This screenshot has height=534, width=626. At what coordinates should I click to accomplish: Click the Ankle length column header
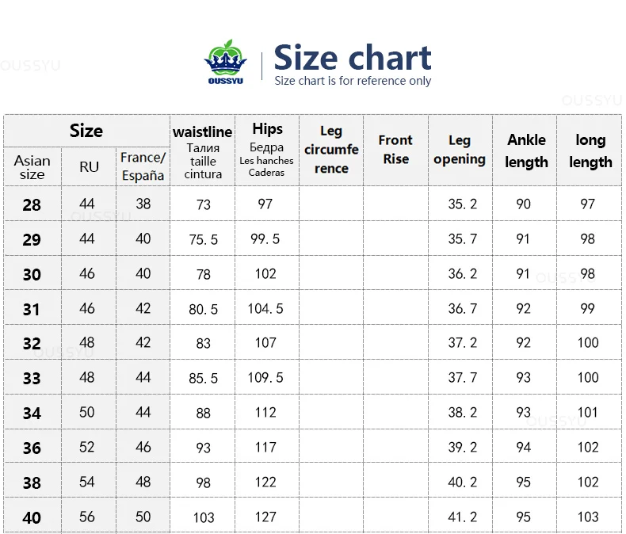pyautogui.click(x=526, y=151)
